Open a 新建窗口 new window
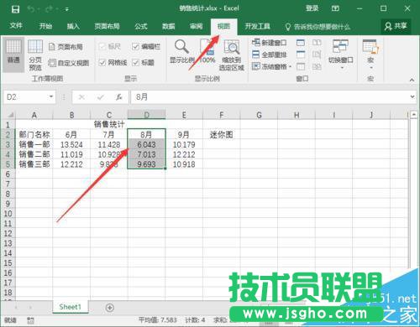This screenshot has width=420, height=327. point(270,43)
